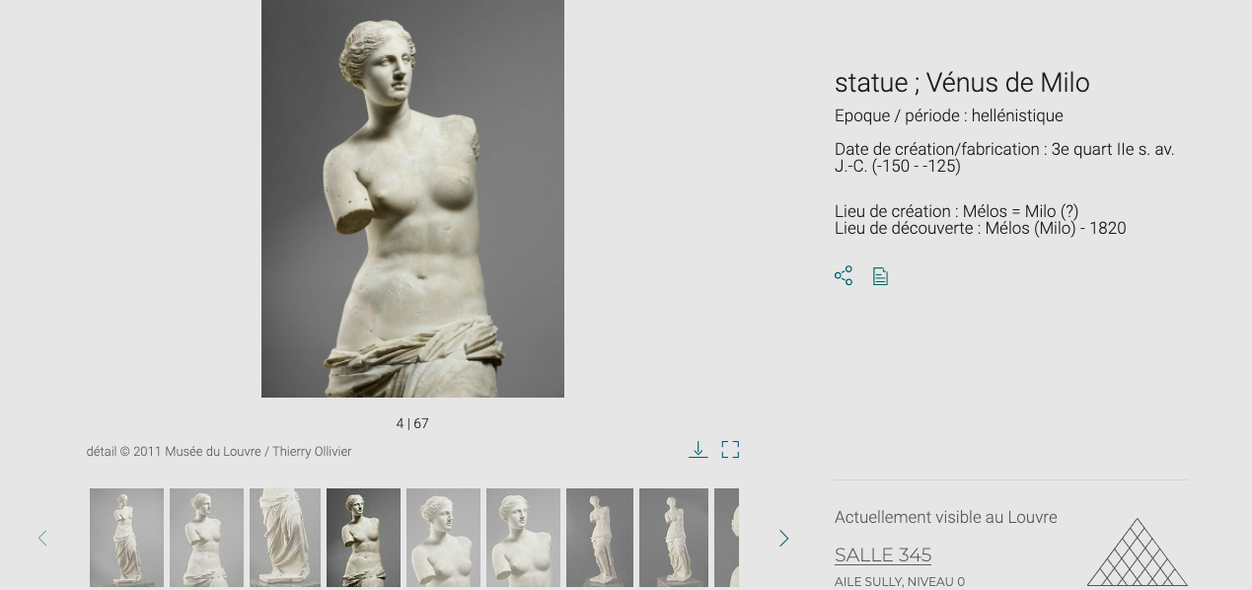Image resolution: width=1252 pixels, height=590 pixels.
Task: Select the eighth full-length thumbnail
Action: 674,538
